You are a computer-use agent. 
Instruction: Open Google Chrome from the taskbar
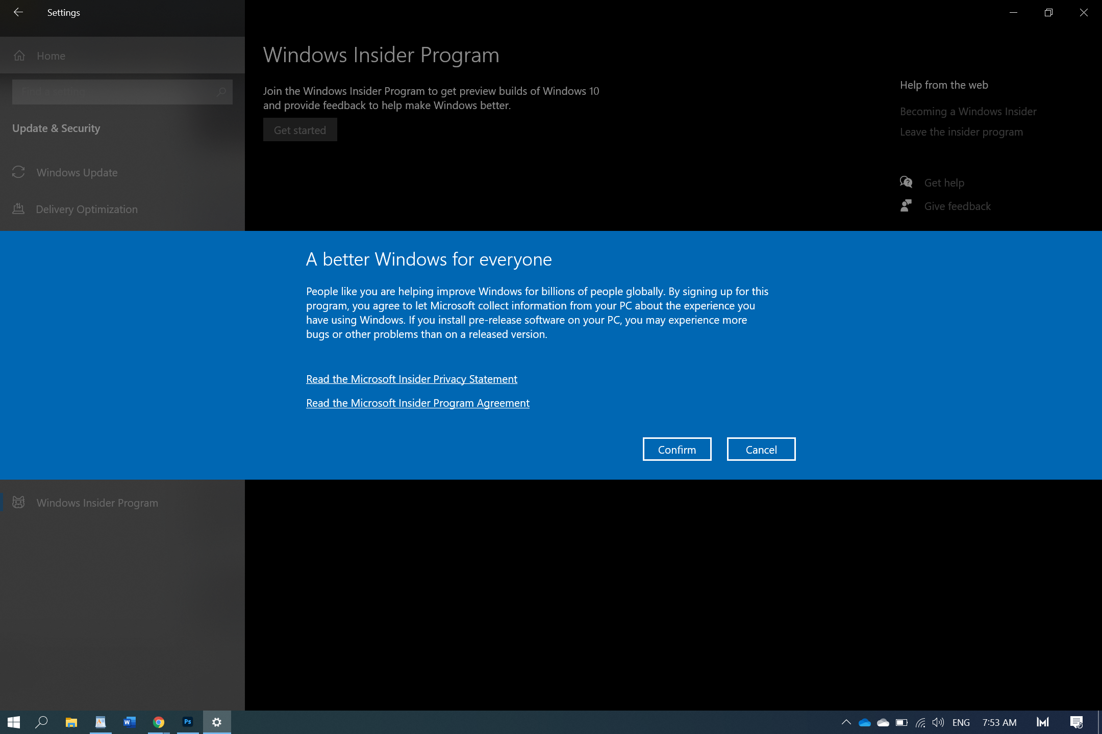[159, 722]
